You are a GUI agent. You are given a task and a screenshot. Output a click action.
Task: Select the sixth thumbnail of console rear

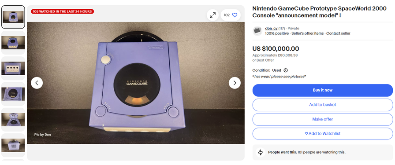(x=13, y=145)
